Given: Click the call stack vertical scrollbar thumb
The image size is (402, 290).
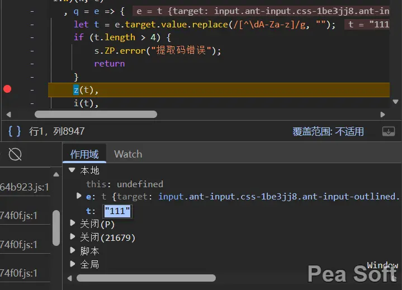Looking at the screenshot, I should pyautogui.click(x=56, y=228).
